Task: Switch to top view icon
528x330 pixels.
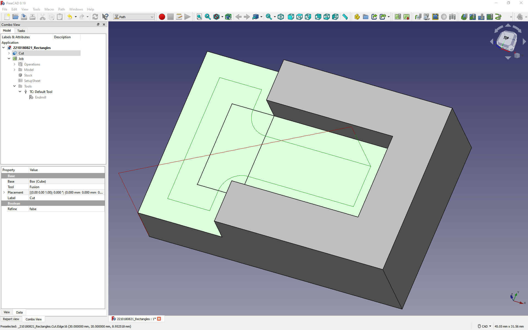Action: coord(299,17)
